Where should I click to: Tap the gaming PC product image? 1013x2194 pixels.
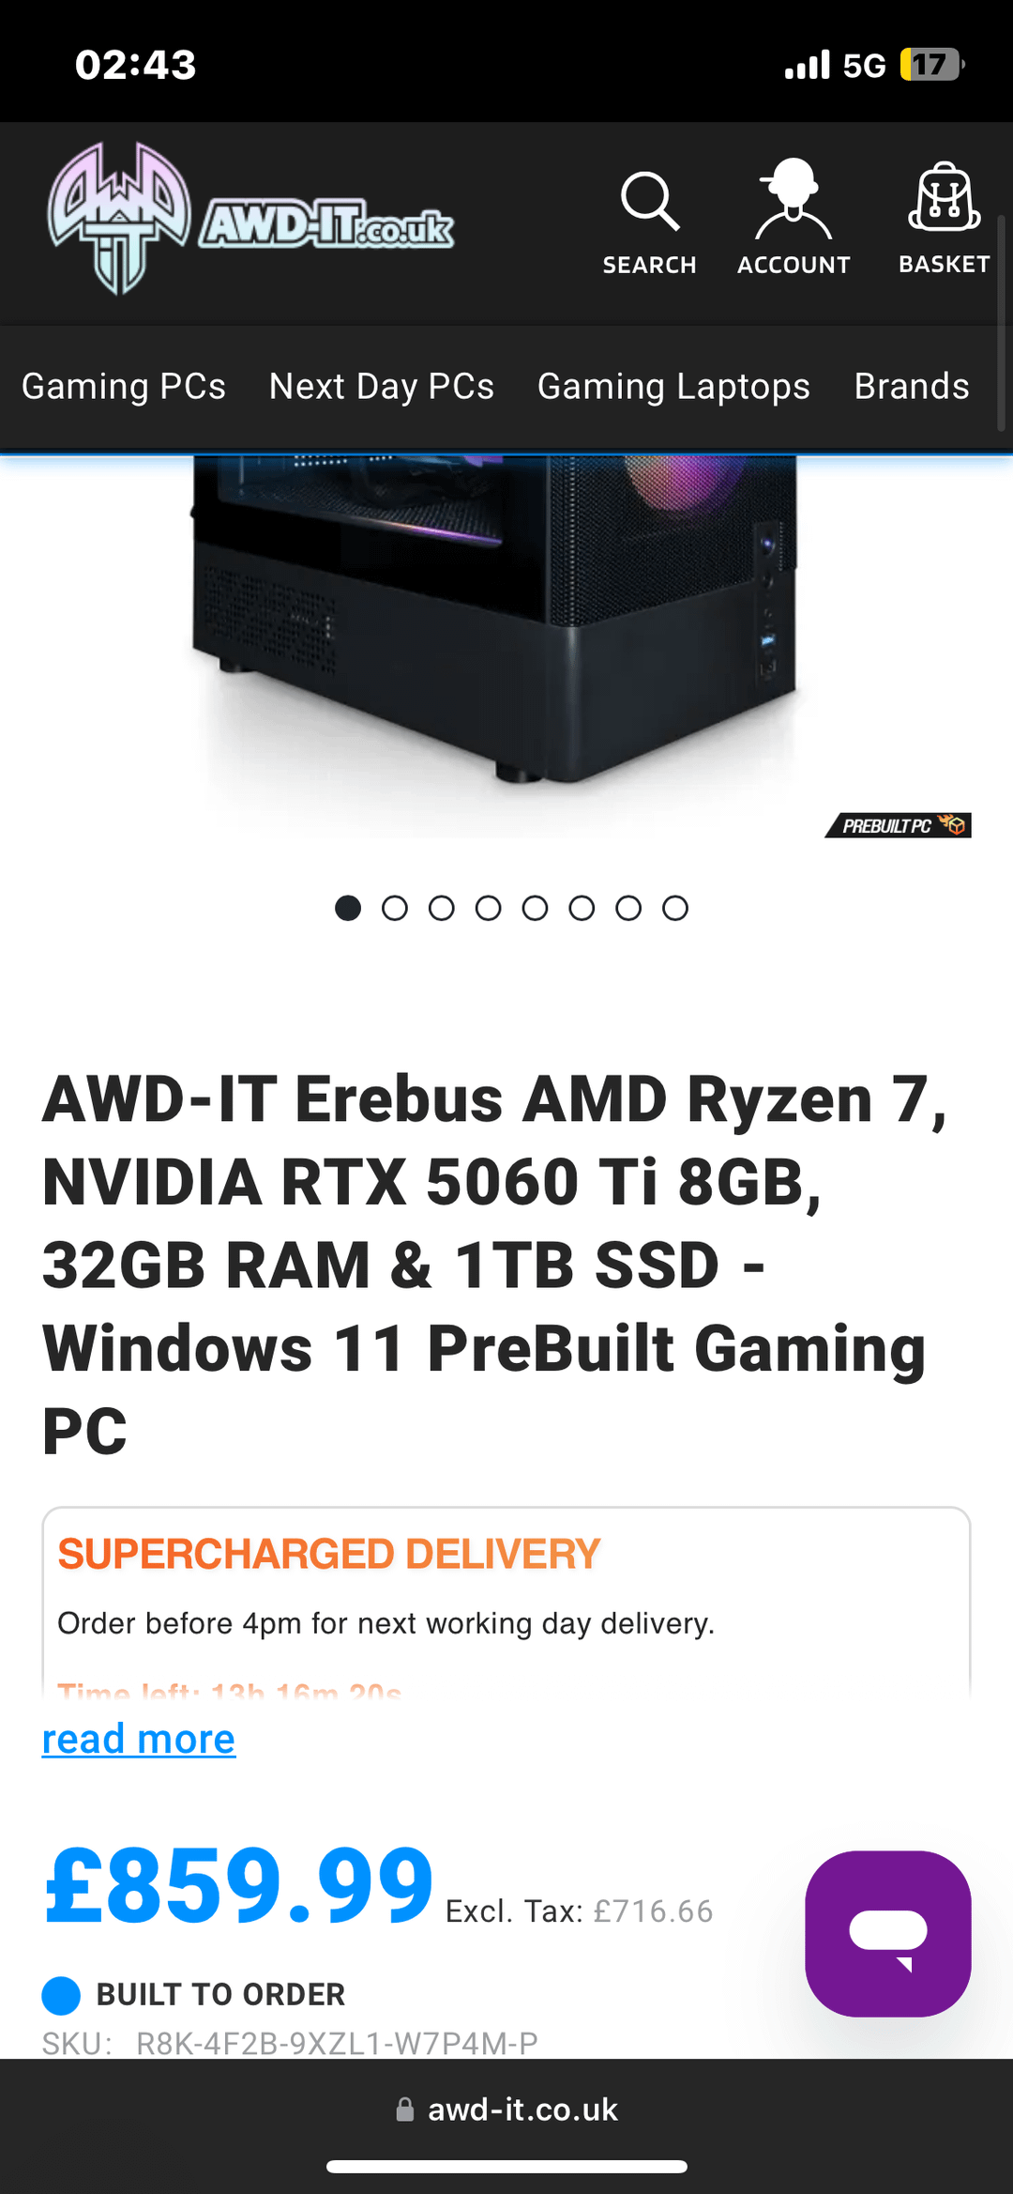tap(495, 620)
